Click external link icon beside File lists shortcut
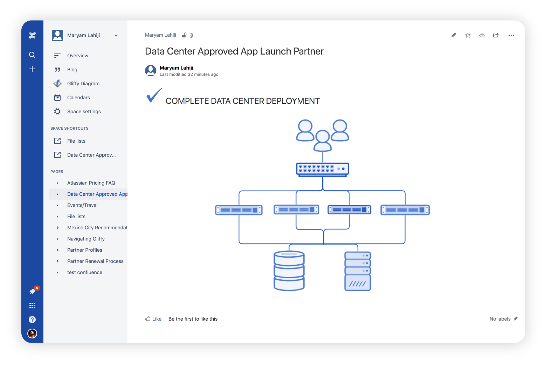Image resolution: width=546 pixels, height=365 pixels. (57, 141)
